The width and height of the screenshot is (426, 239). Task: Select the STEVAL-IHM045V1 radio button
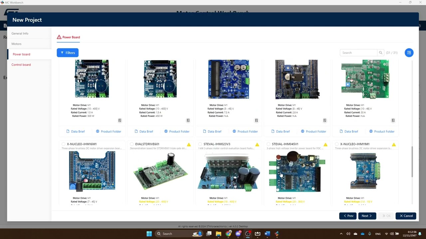pos(269,144)
